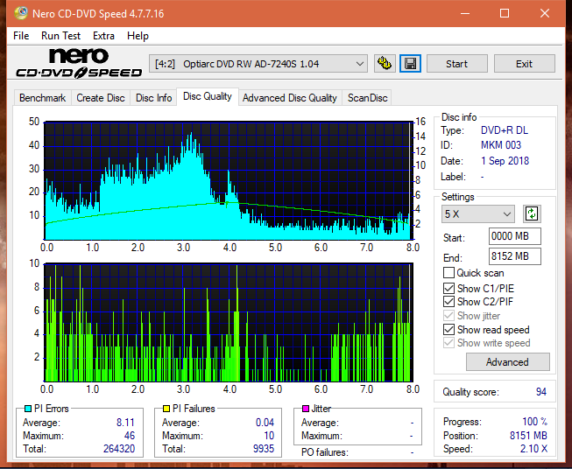Click the disc ID MKM 003
The image size is (572, 469).
pyautogui.click(x=501, y=145)
